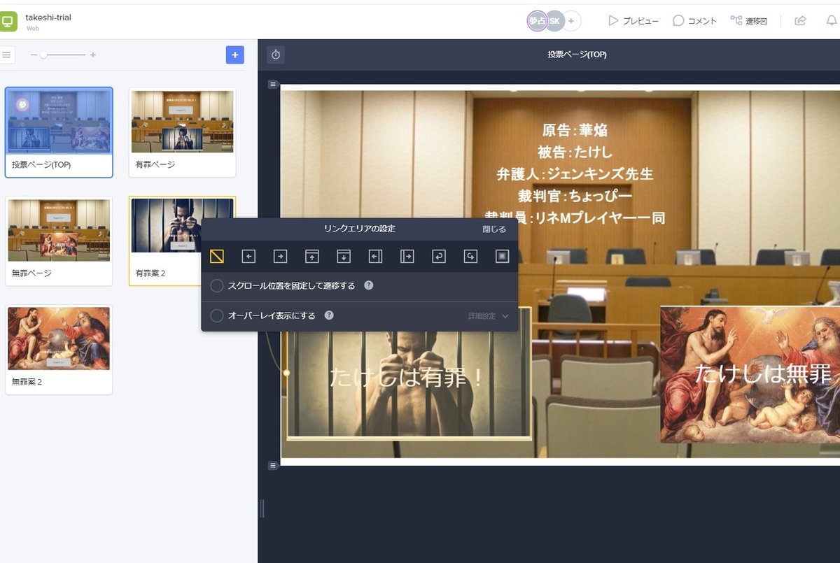Click project name takeshi-trial
This screenshot has width=840, height=563.
tap(48, 17)
